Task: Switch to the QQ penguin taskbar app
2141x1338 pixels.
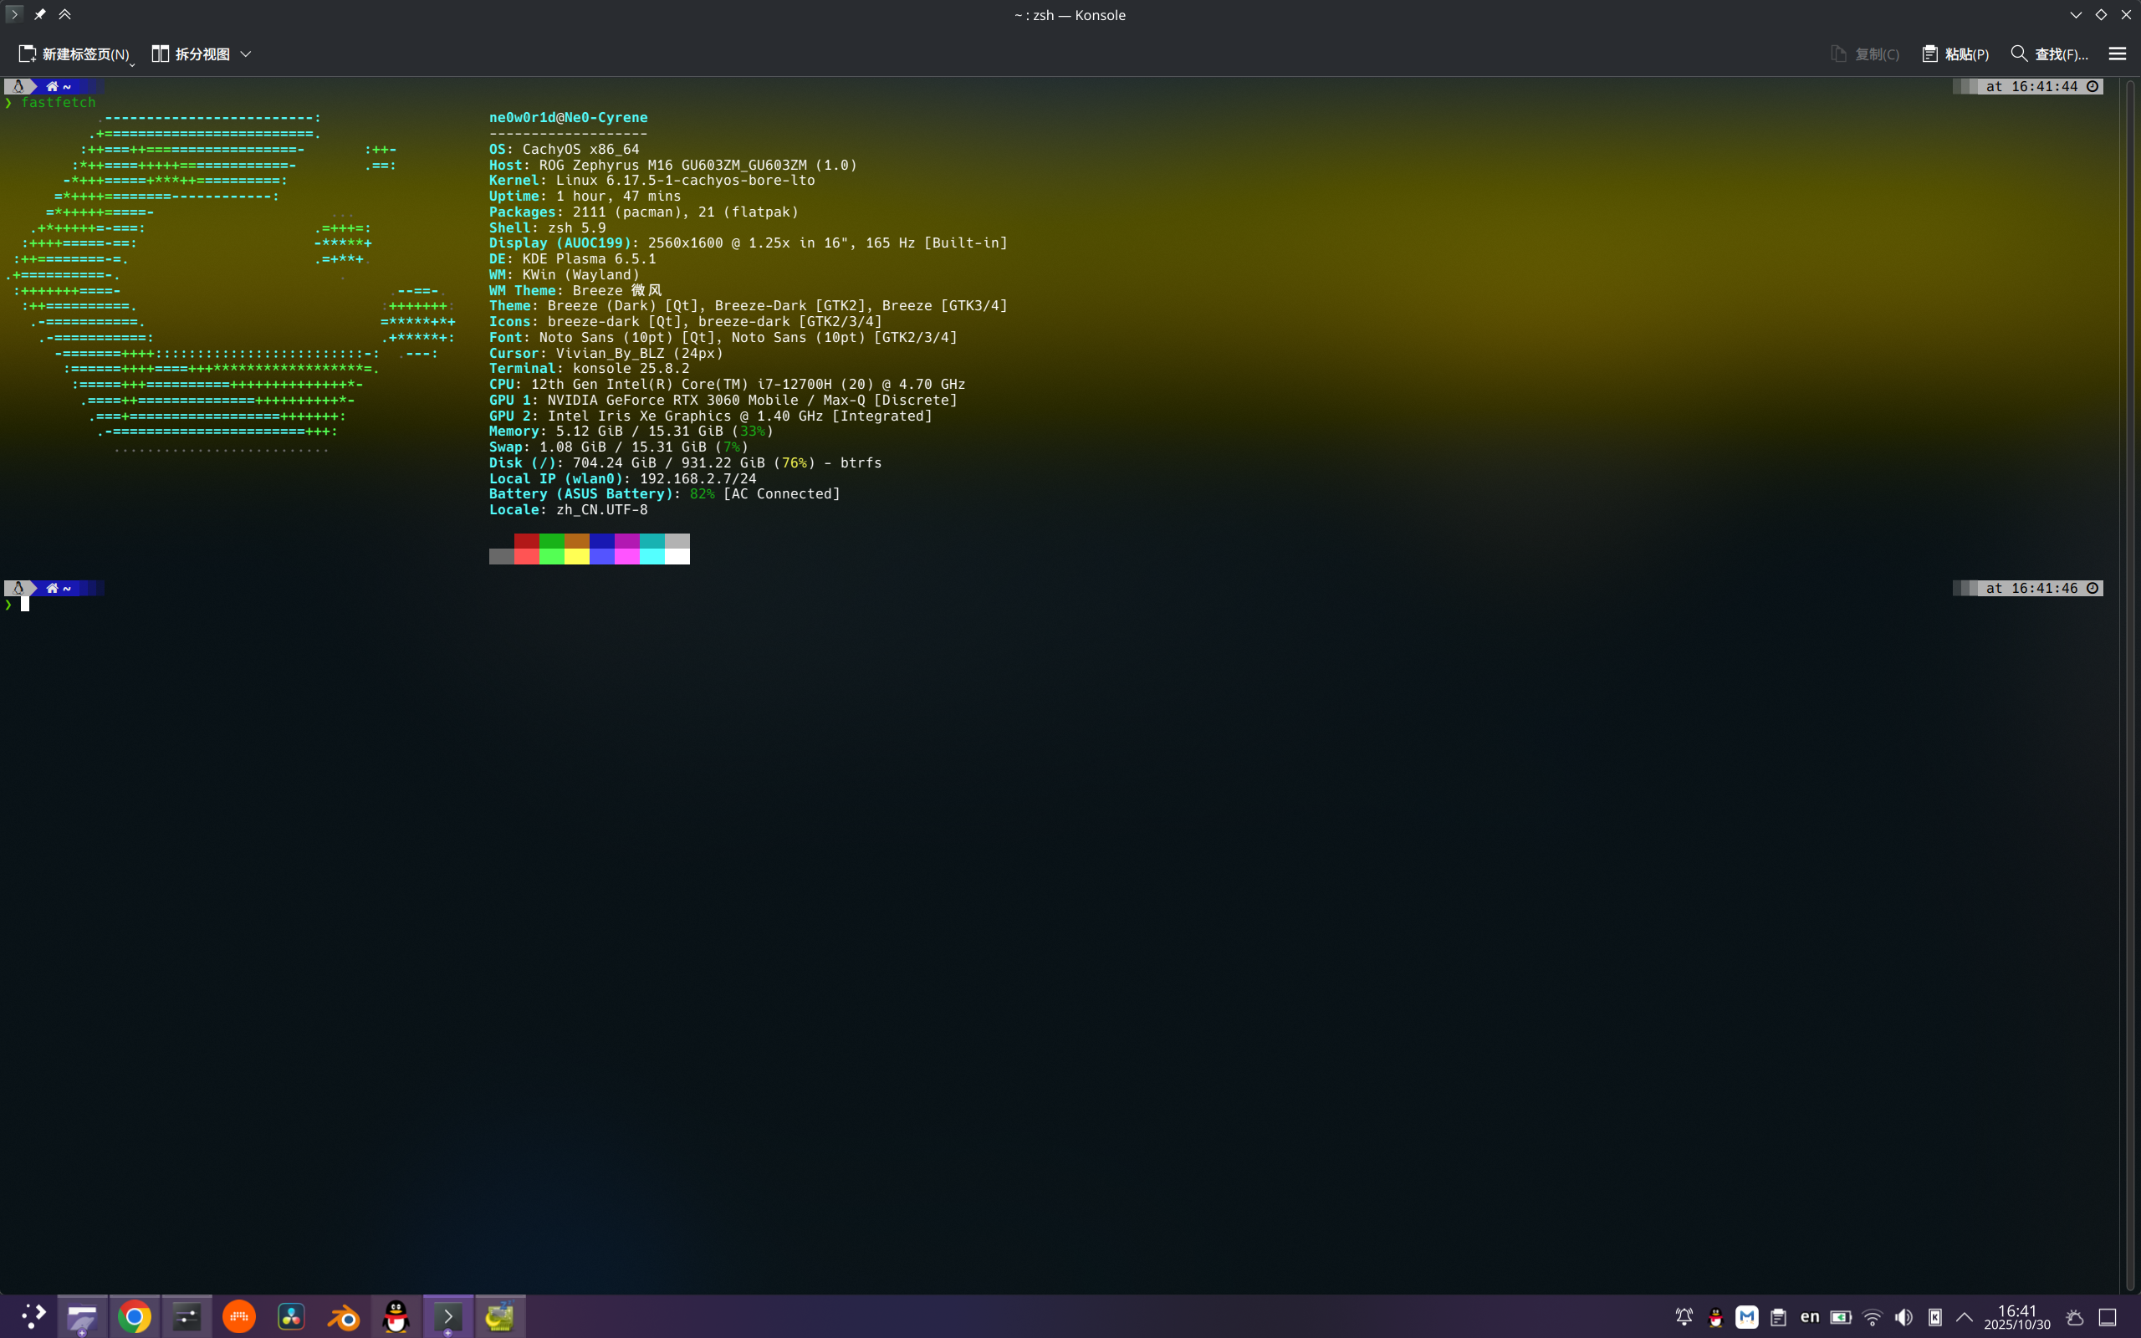Action: tap(396, 1317)
